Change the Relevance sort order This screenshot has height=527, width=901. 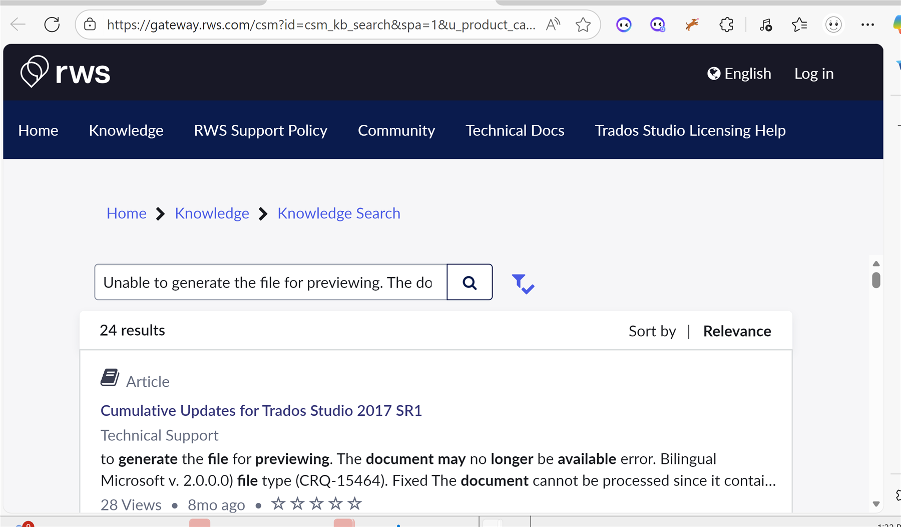pos(737,331)
